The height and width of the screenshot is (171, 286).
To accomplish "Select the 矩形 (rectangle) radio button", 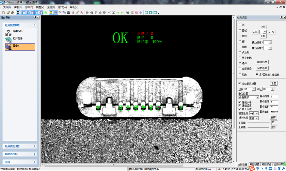I will pos(240,35).
